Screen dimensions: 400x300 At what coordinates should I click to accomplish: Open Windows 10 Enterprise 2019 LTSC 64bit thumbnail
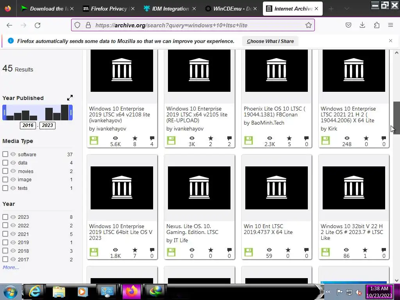(122, 188)
